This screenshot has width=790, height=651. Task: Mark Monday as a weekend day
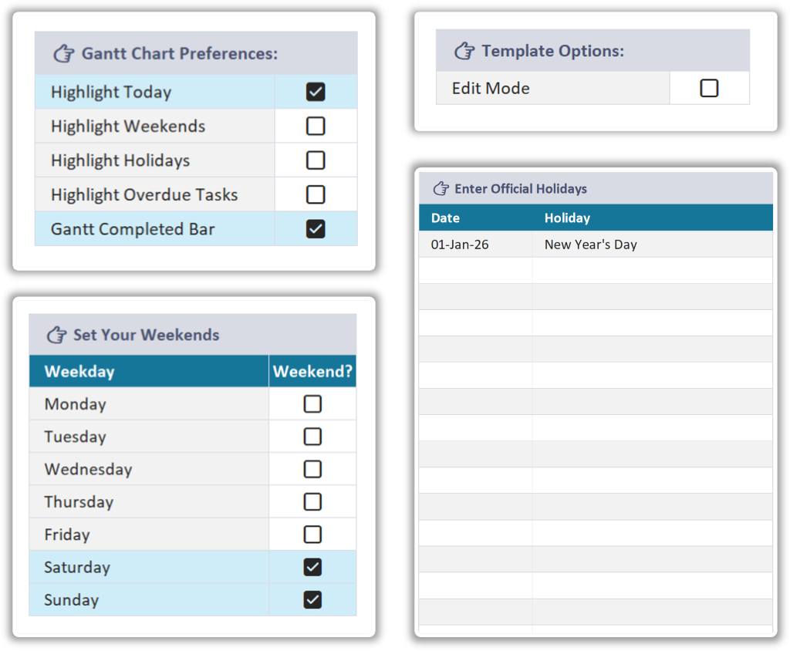tap(312, 403)
